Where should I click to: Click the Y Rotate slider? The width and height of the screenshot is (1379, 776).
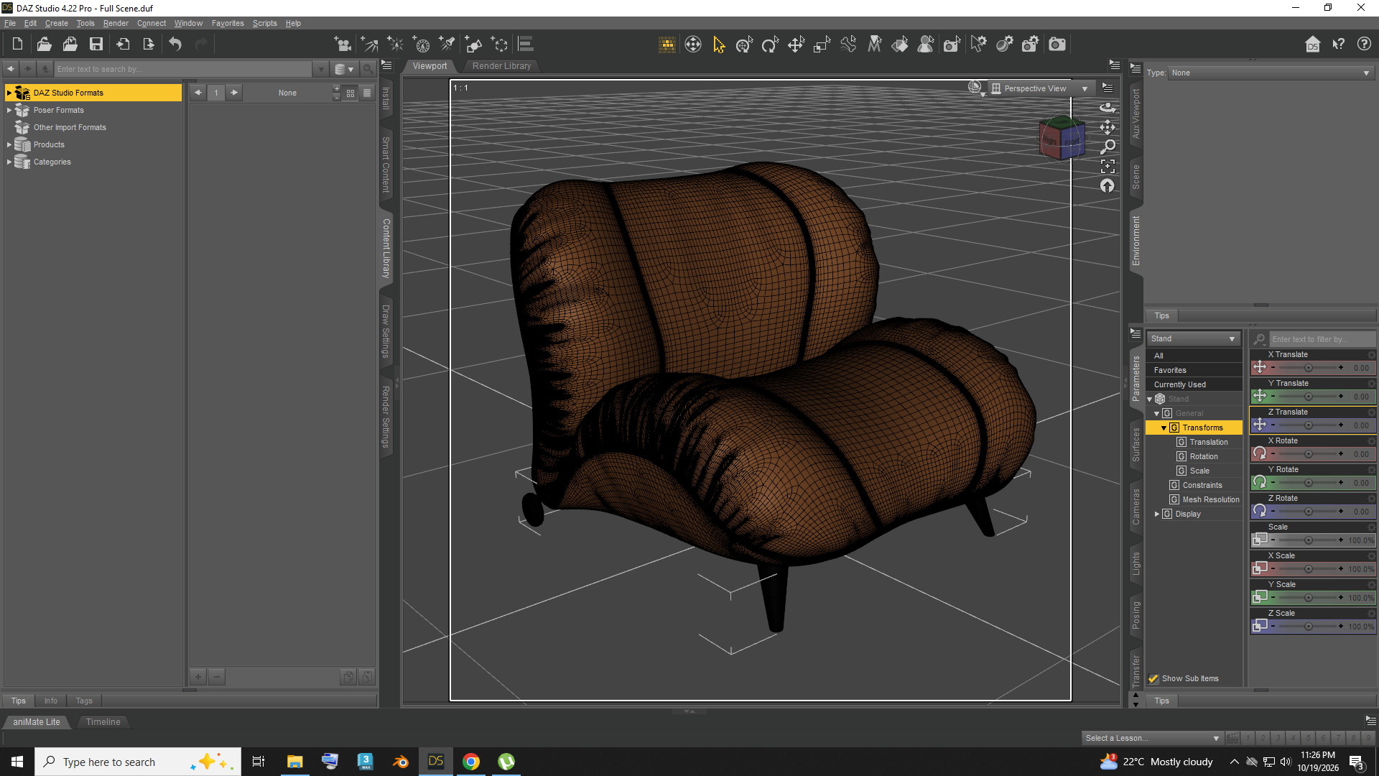click(1308, 482)
